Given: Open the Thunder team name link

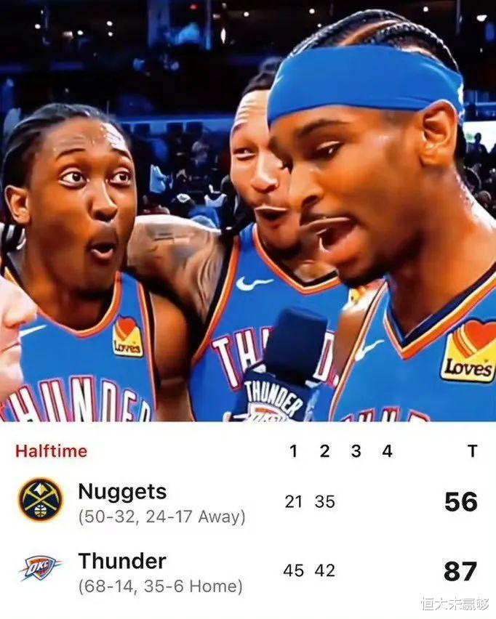Looking at the screenshot, I should [122, 561].
